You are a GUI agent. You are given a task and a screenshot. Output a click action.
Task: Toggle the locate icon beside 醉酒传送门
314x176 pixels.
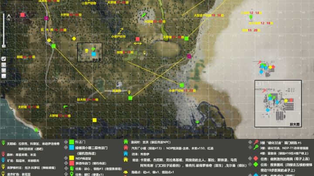tap(66, 163)
